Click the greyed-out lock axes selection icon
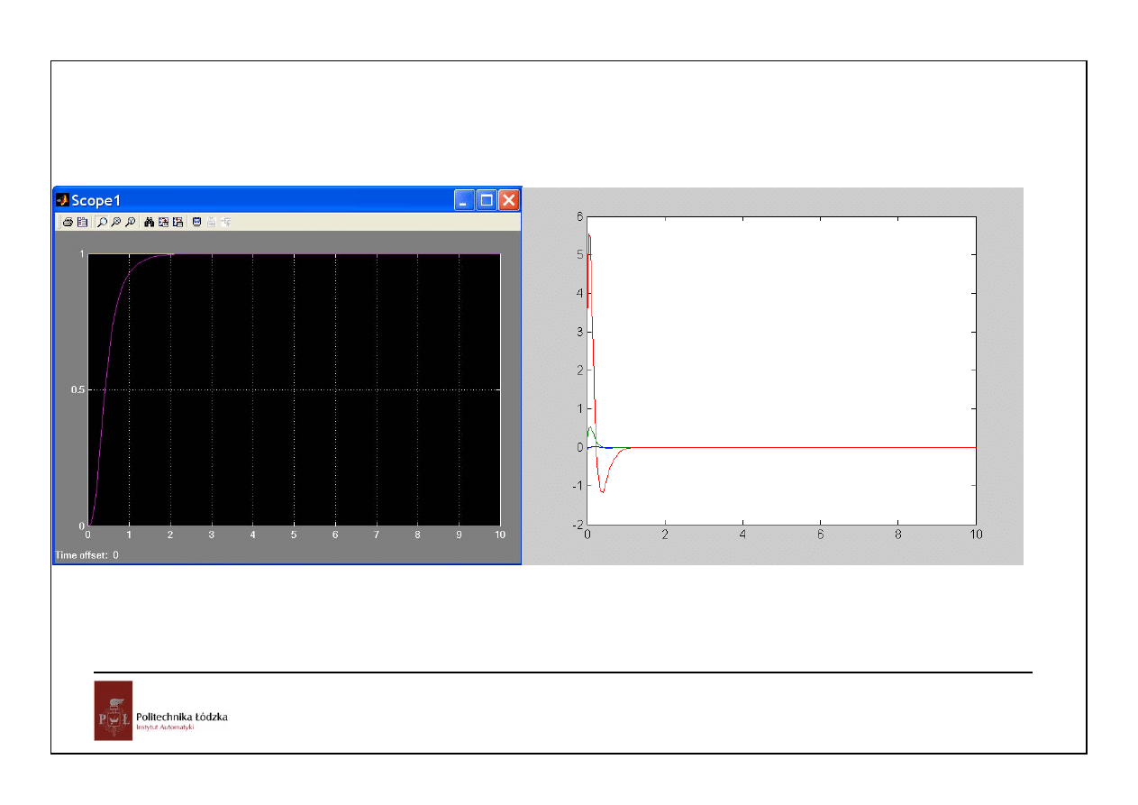 [x=211, y=222]
